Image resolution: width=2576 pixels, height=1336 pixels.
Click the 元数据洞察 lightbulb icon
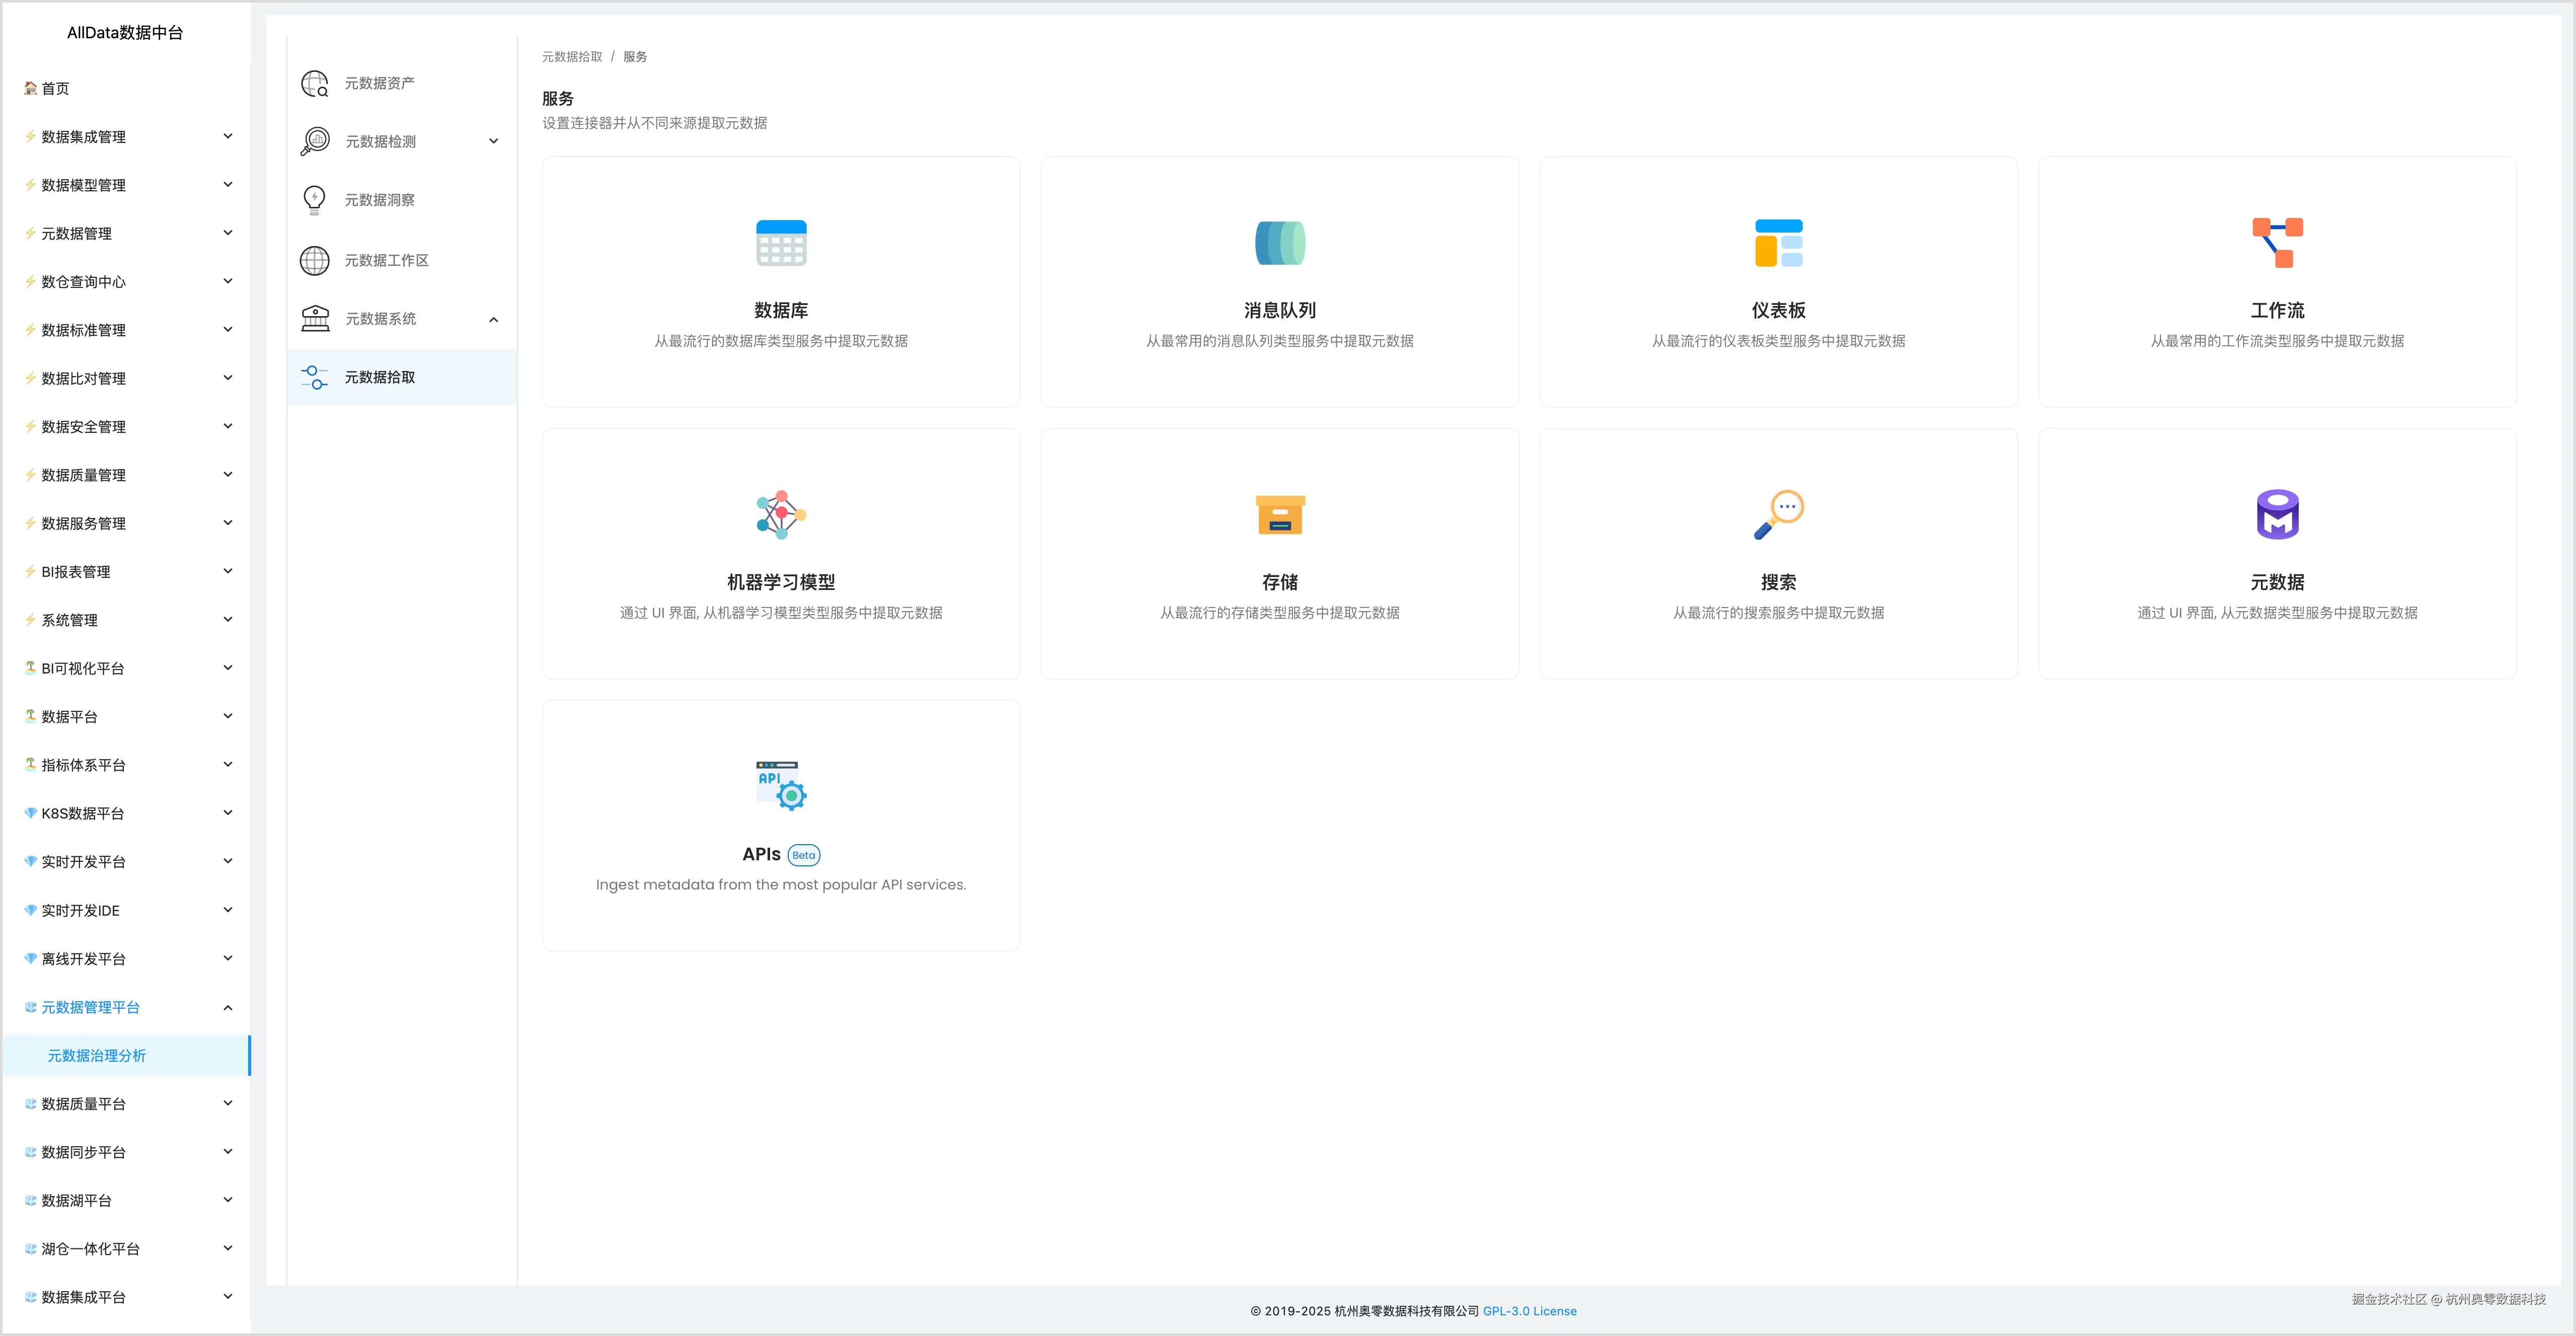pos(315,200)
